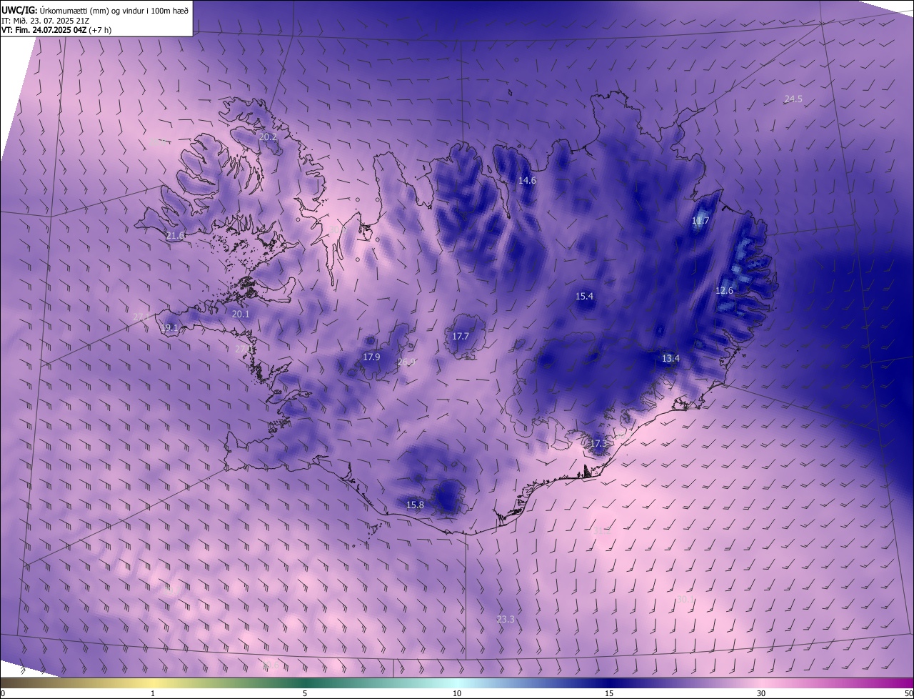Click the 17.9 value label
This screenshot has width=914, height=699.
click(371, 357)
